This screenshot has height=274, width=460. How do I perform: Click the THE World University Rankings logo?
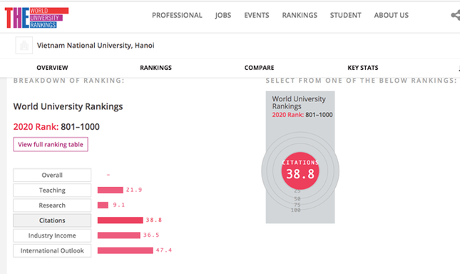click(x=36, y=18)
